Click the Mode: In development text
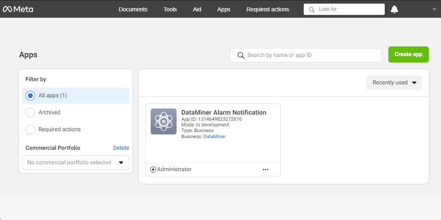441x220 pixels. (205, 125)
